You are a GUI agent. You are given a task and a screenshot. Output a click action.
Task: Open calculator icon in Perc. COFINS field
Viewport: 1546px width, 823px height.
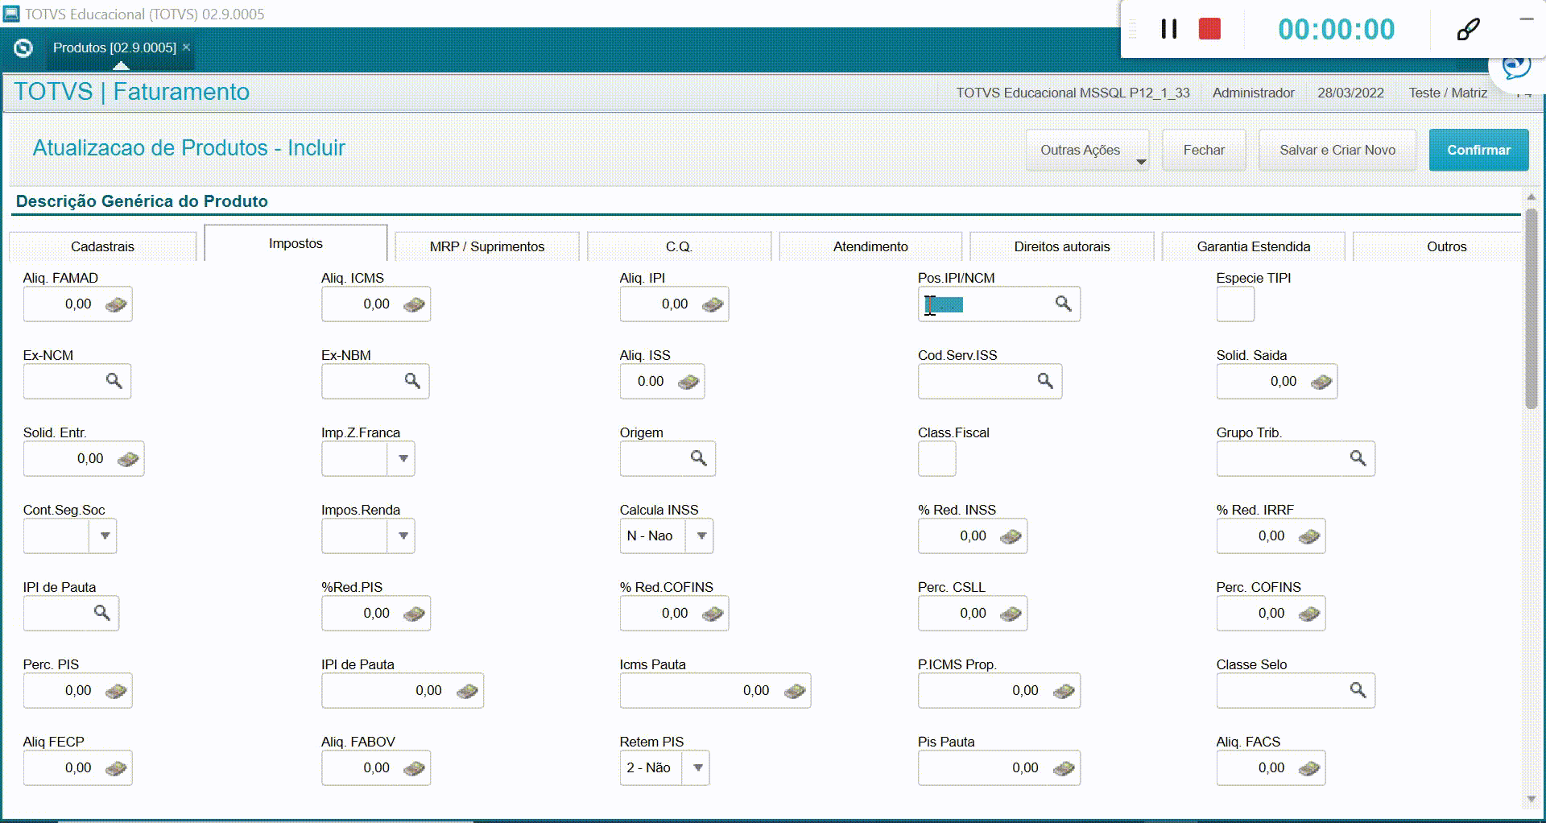pos(1309,614)
